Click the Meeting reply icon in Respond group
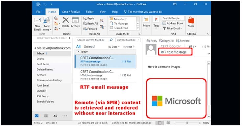 102,20
